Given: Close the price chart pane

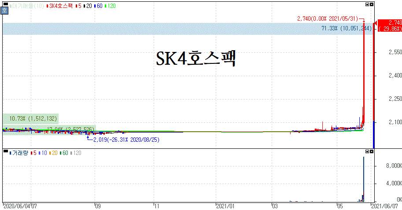Looking at the screenshot, I should click(x=372, y=4).
